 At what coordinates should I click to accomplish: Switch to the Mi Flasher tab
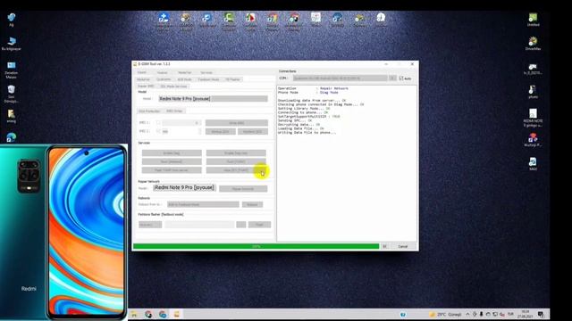coord(232,79)
